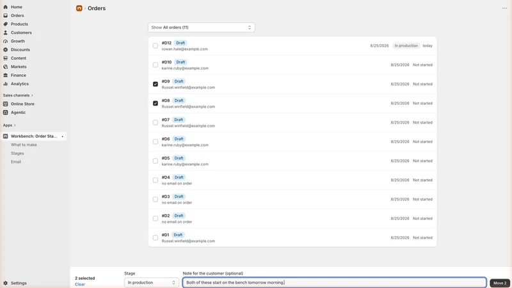Click the Settings gear icon
This screenshot has height=288, width=512.
coord(6,283)
